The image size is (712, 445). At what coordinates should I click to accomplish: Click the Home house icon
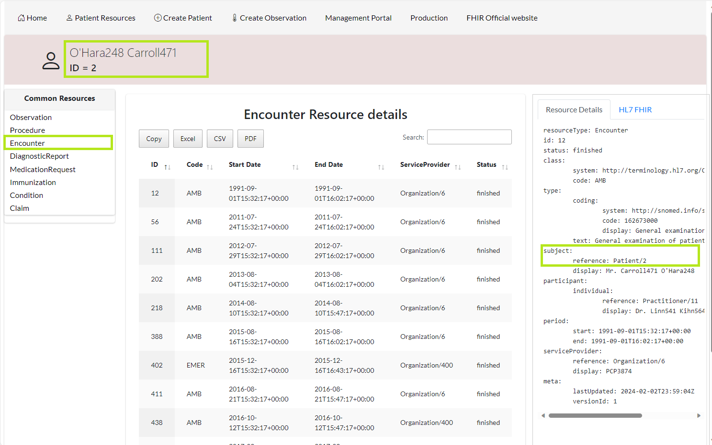tap(21, 18)
